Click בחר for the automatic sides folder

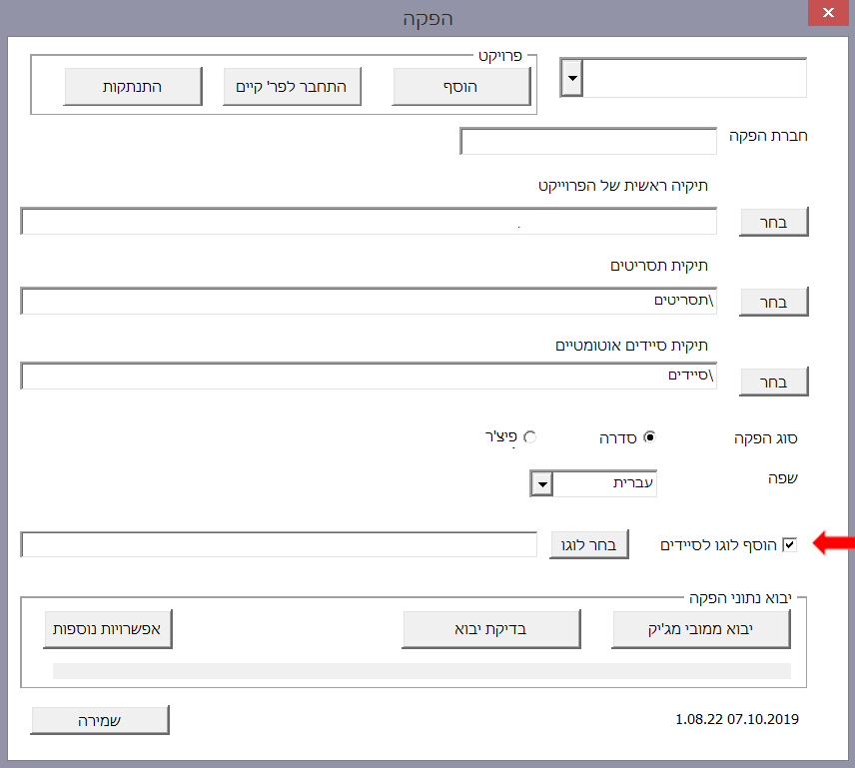coord(773,382)
